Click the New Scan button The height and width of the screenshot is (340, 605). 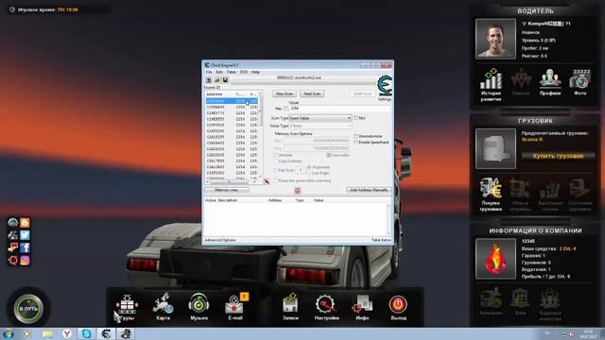point(285,93)
